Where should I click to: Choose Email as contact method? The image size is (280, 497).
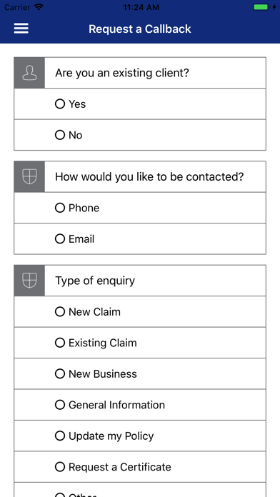tap(140, 239)
